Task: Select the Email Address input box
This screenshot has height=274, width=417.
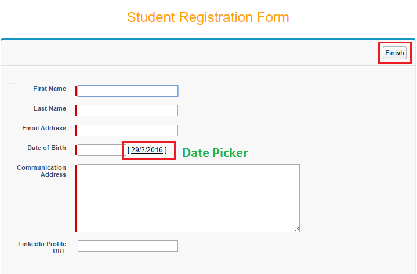Action: click(128, 130)
